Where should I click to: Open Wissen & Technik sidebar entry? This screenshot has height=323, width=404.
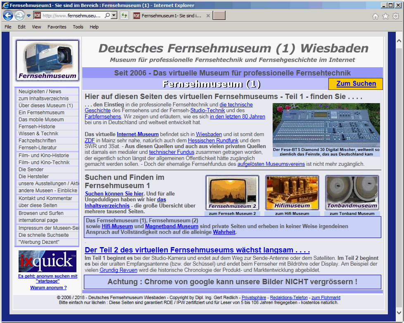[48, 134]
